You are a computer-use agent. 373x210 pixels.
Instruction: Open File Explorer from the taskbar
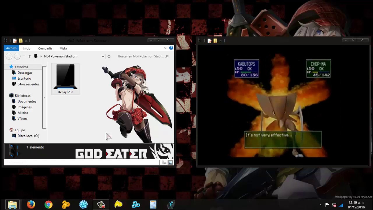(13, 204)
